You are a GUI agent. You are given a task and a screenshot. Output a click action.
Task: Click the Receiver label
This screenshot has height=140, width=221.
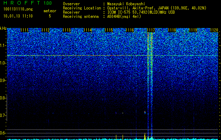pos(71,12)
